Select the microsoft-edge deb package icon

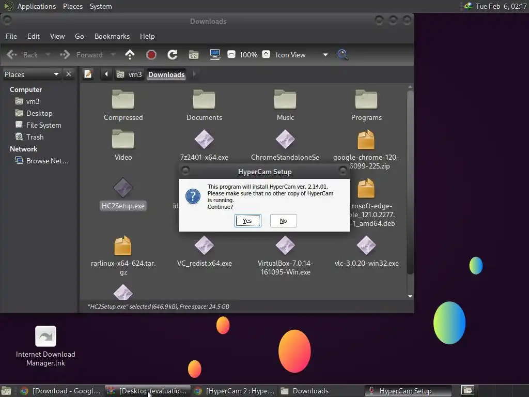(x=366, y=188)
